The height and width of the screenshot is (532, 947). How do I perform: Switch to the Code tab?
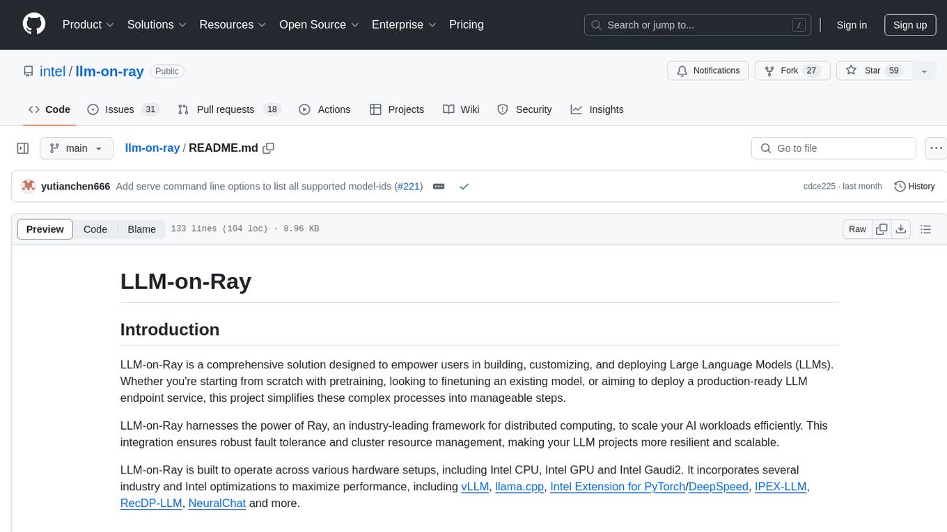click(x=49, y=109)
